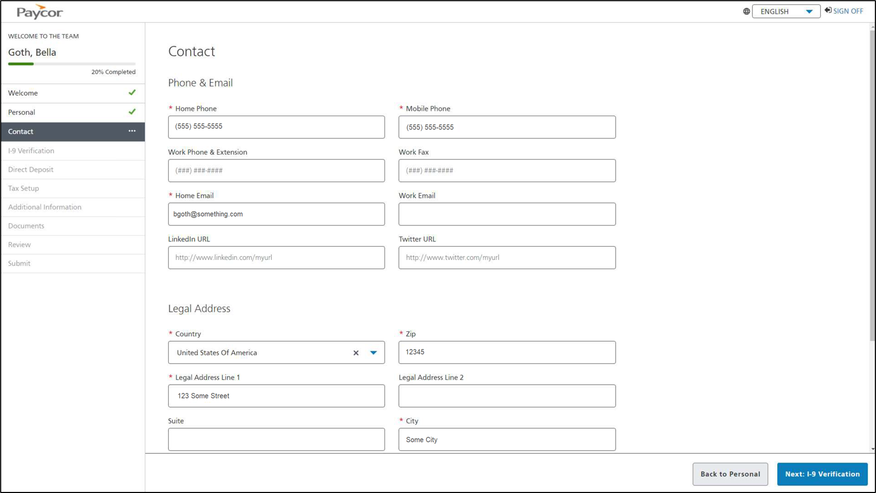Go to the Personal step in sidebar

(x=22, y=112)
